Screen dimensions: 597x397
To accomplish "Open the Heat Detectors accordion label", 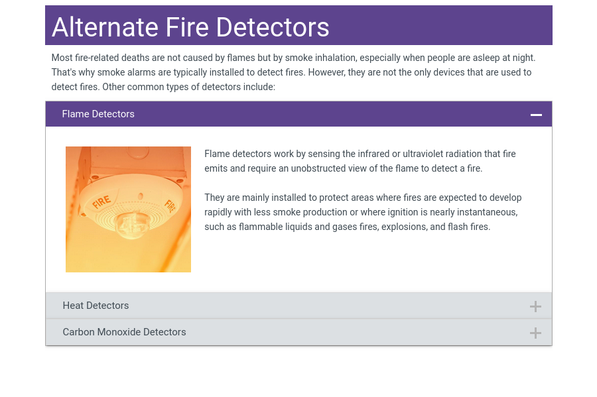I will tap(96, 306).
